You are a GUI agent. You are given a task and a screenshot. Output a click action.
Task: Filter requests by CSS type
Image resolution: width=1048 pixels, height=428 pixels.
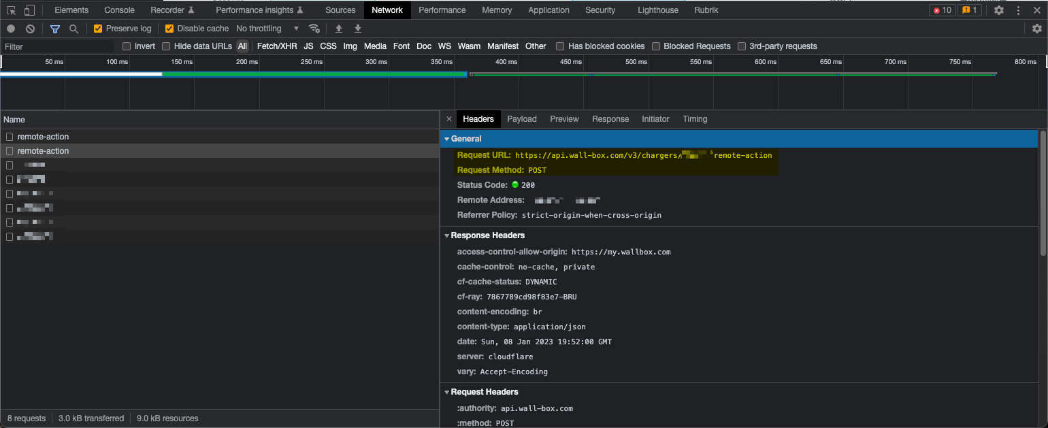328,46
